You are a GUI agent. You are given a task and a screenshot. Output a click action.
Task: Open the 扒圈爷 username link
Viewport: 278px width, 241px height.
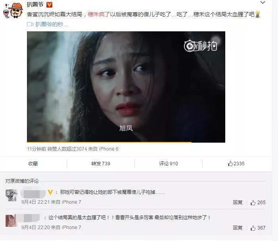[x=35, y=4]
